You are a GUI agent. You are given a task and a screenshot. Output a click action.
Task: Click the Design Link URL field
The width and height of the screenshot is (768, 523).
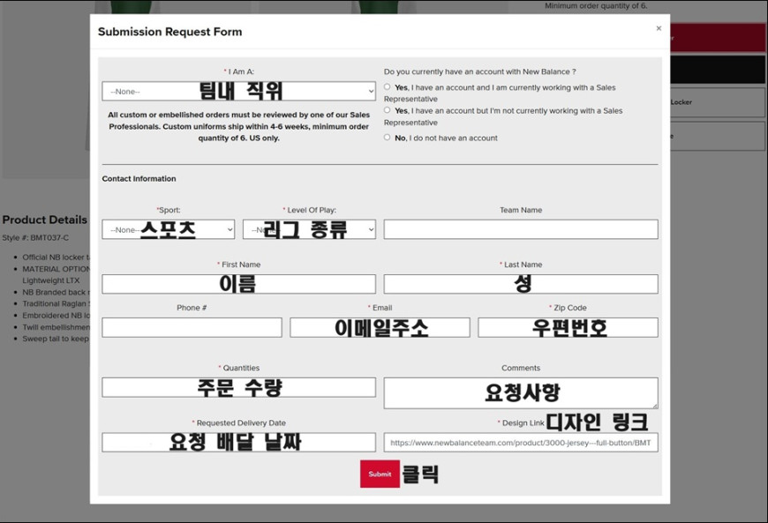pos(521,442)
